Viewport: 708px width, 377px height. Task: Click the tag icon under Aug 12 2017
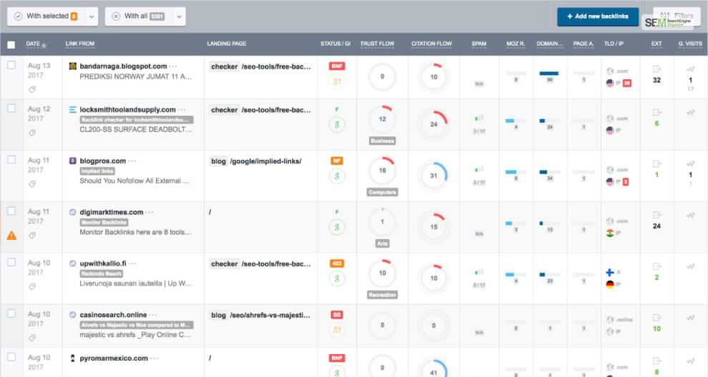pos(32,133)
